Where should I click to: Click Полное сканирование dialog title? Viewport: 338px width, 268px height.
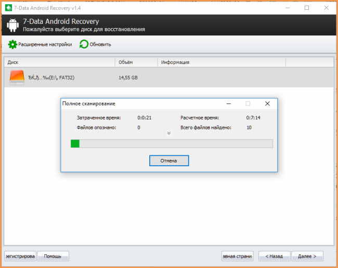[x=89, y=104]
